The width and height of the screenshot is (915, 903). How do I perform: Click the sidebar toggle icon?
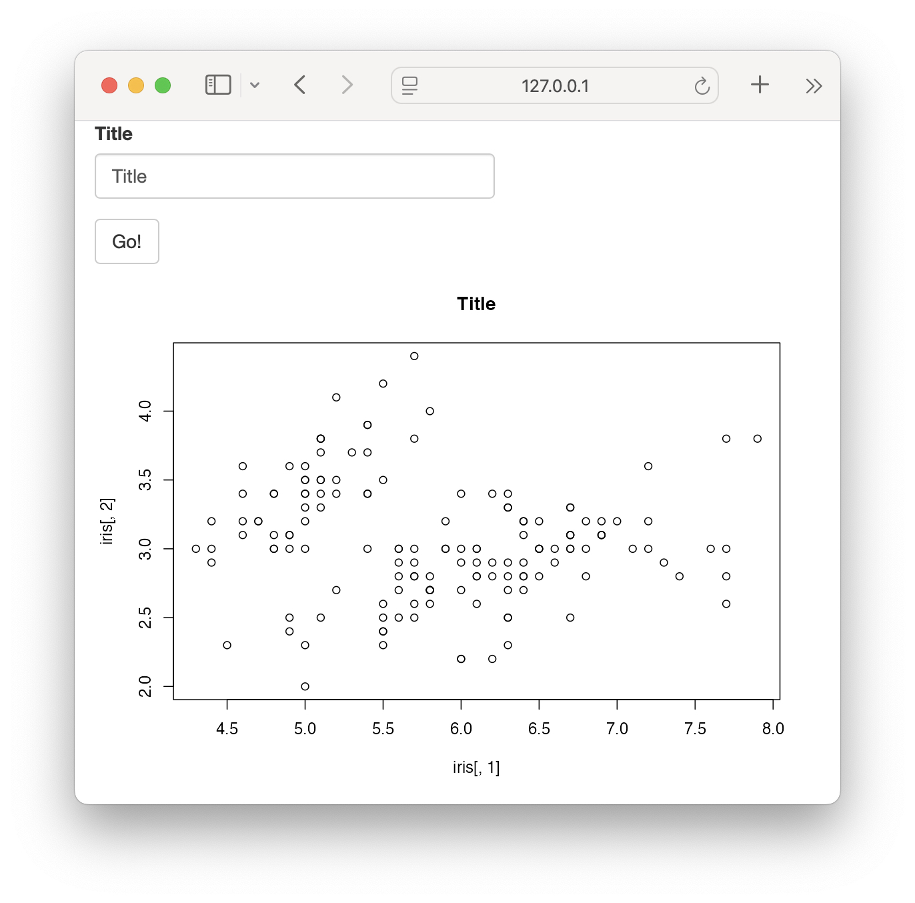[218, 85]
